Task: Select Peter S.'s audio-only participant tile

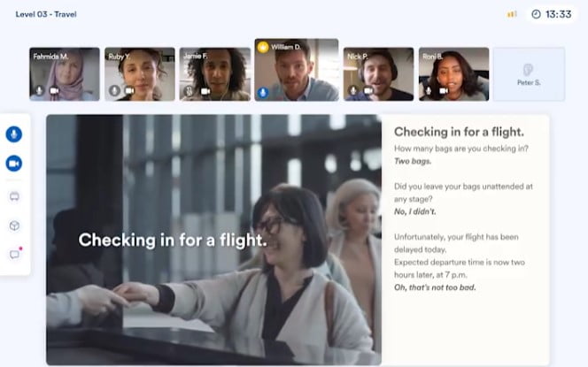Action: (529, 74)
